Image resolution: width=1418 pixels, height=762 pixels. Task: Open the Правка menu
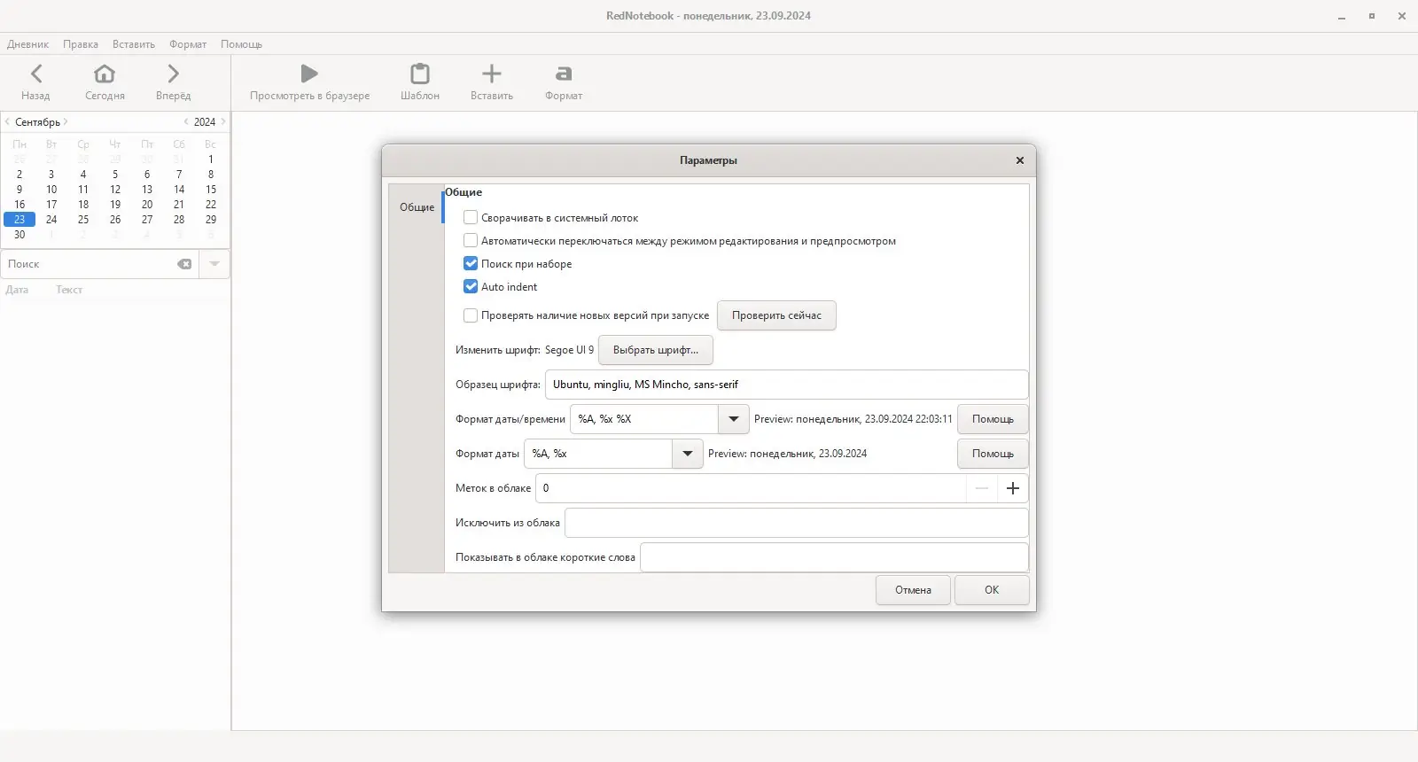tap(81, 44)
